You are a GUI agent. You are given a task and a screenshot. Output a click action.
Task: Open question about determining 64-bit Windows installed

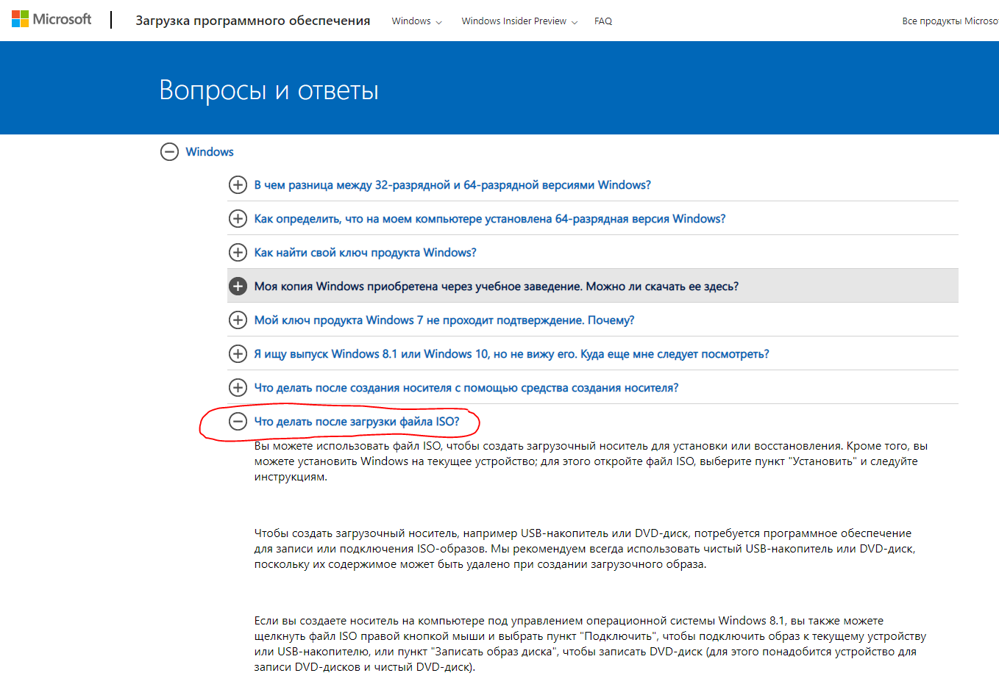490,219
